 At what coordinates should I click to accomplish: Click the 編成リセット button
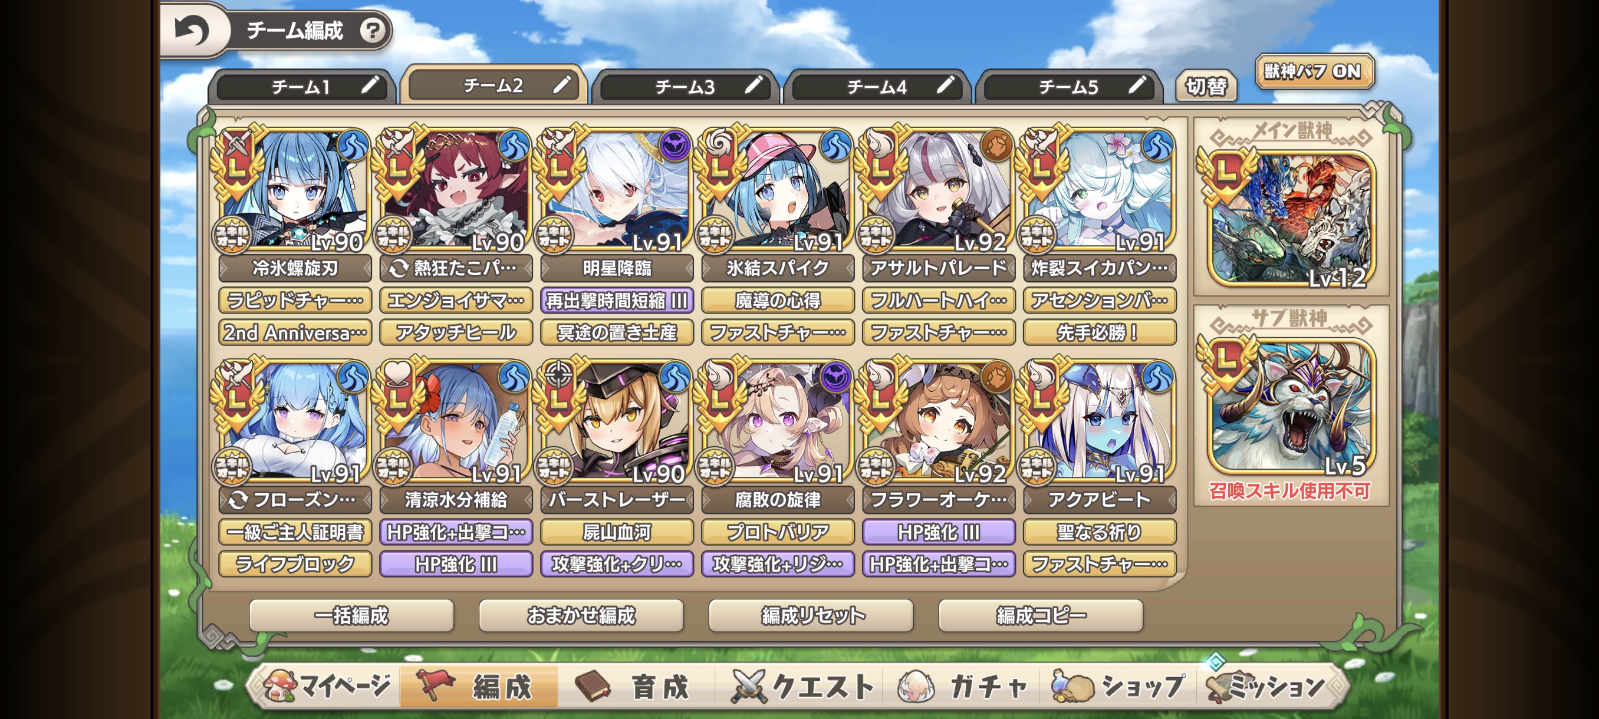pyautogui.click(x=811, y=615)
